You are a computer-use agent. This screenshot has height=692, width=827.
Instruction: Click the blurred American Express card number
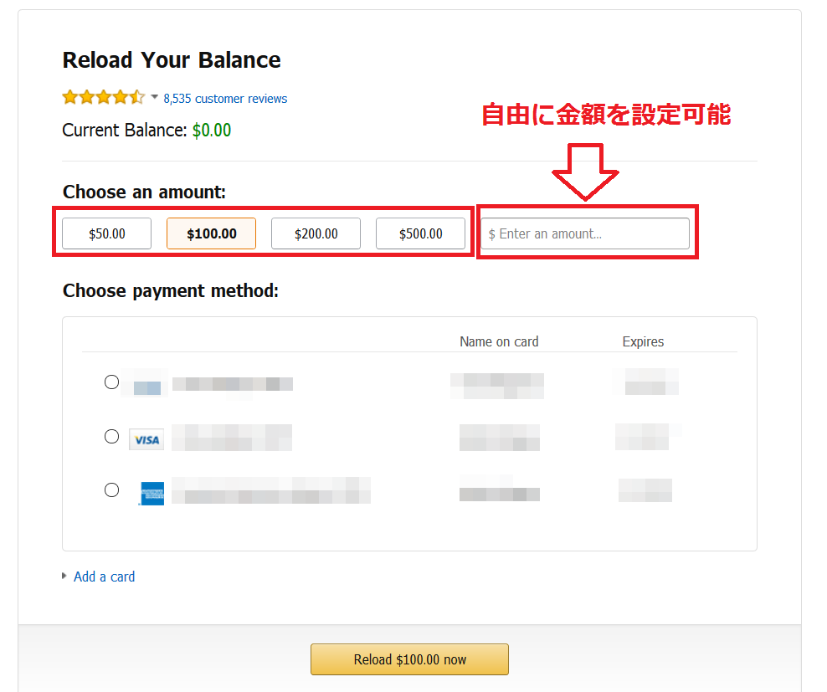click(271, 490)
